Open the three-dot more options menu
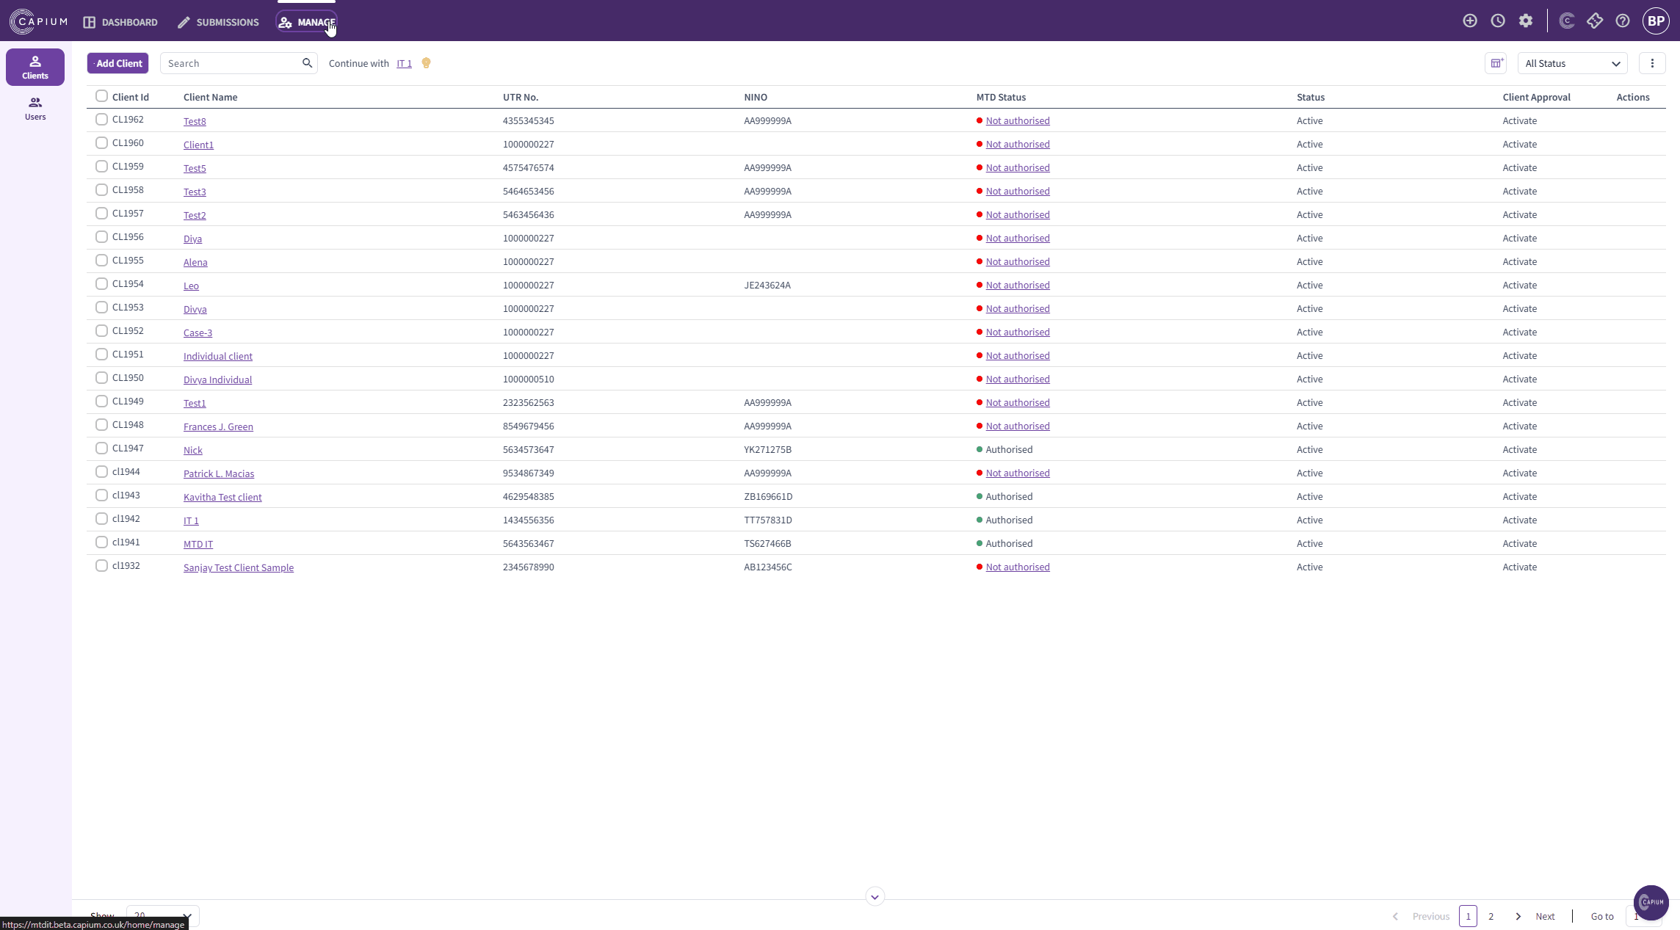 [1652, 63]
